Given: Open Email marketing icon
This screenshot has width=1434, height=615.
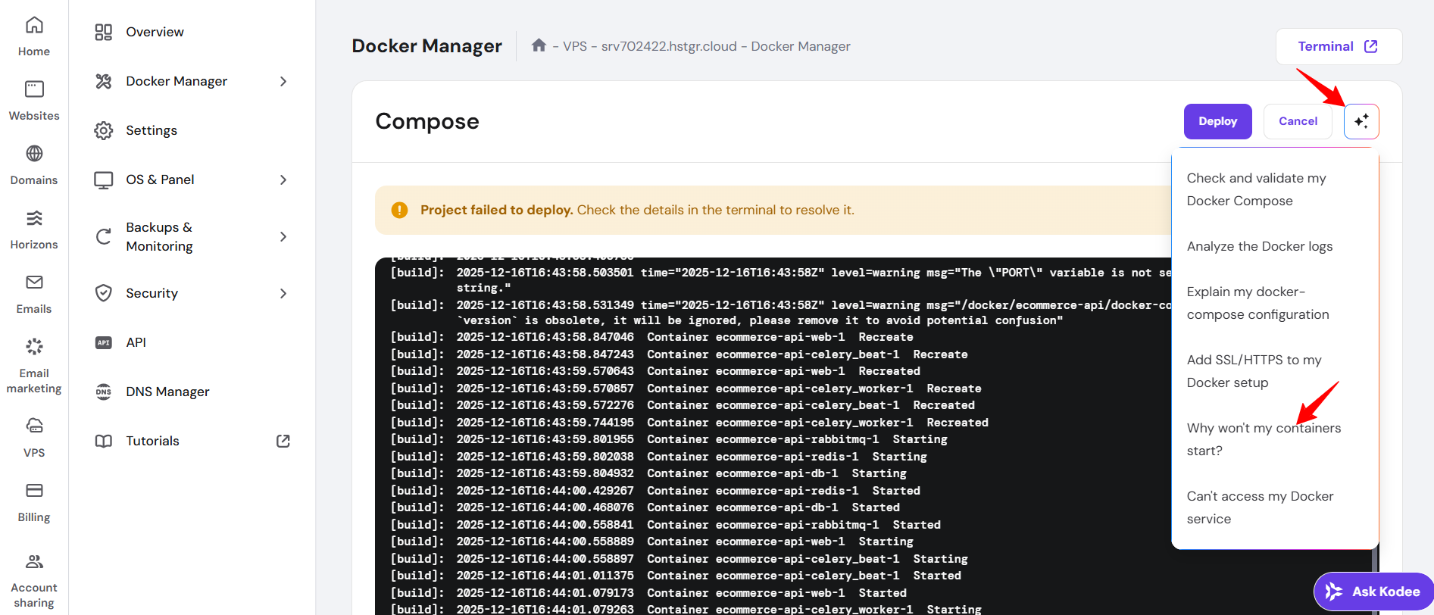Looking at the screenshot, I should point(34,347).
